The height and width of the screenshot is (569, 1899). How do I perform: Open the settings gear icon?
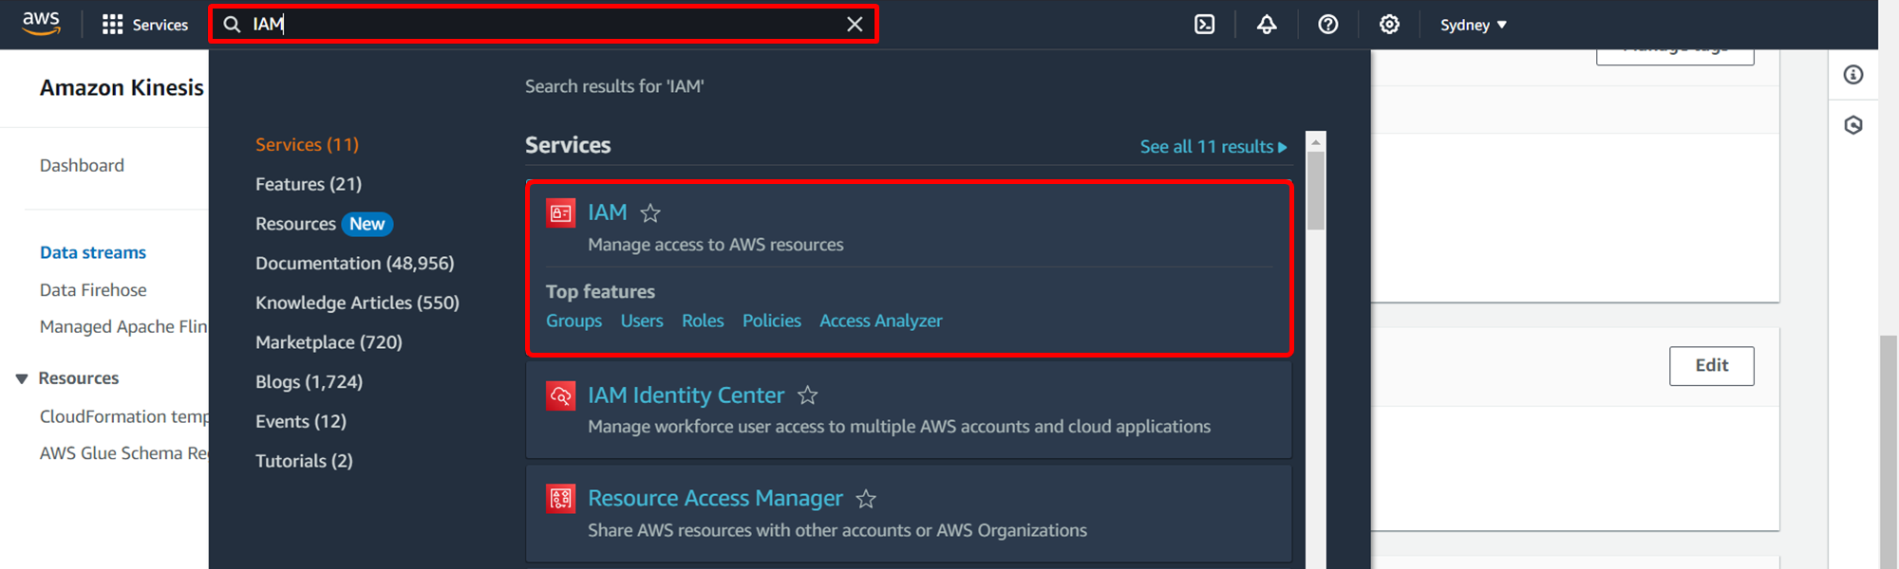(x=1389, y=25)
